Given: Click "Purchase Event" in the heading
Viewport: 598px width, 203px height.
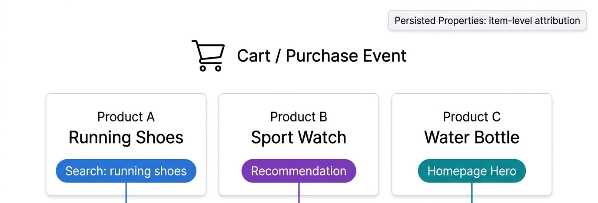Looking at the screenshot, I should tap(346, 56).
